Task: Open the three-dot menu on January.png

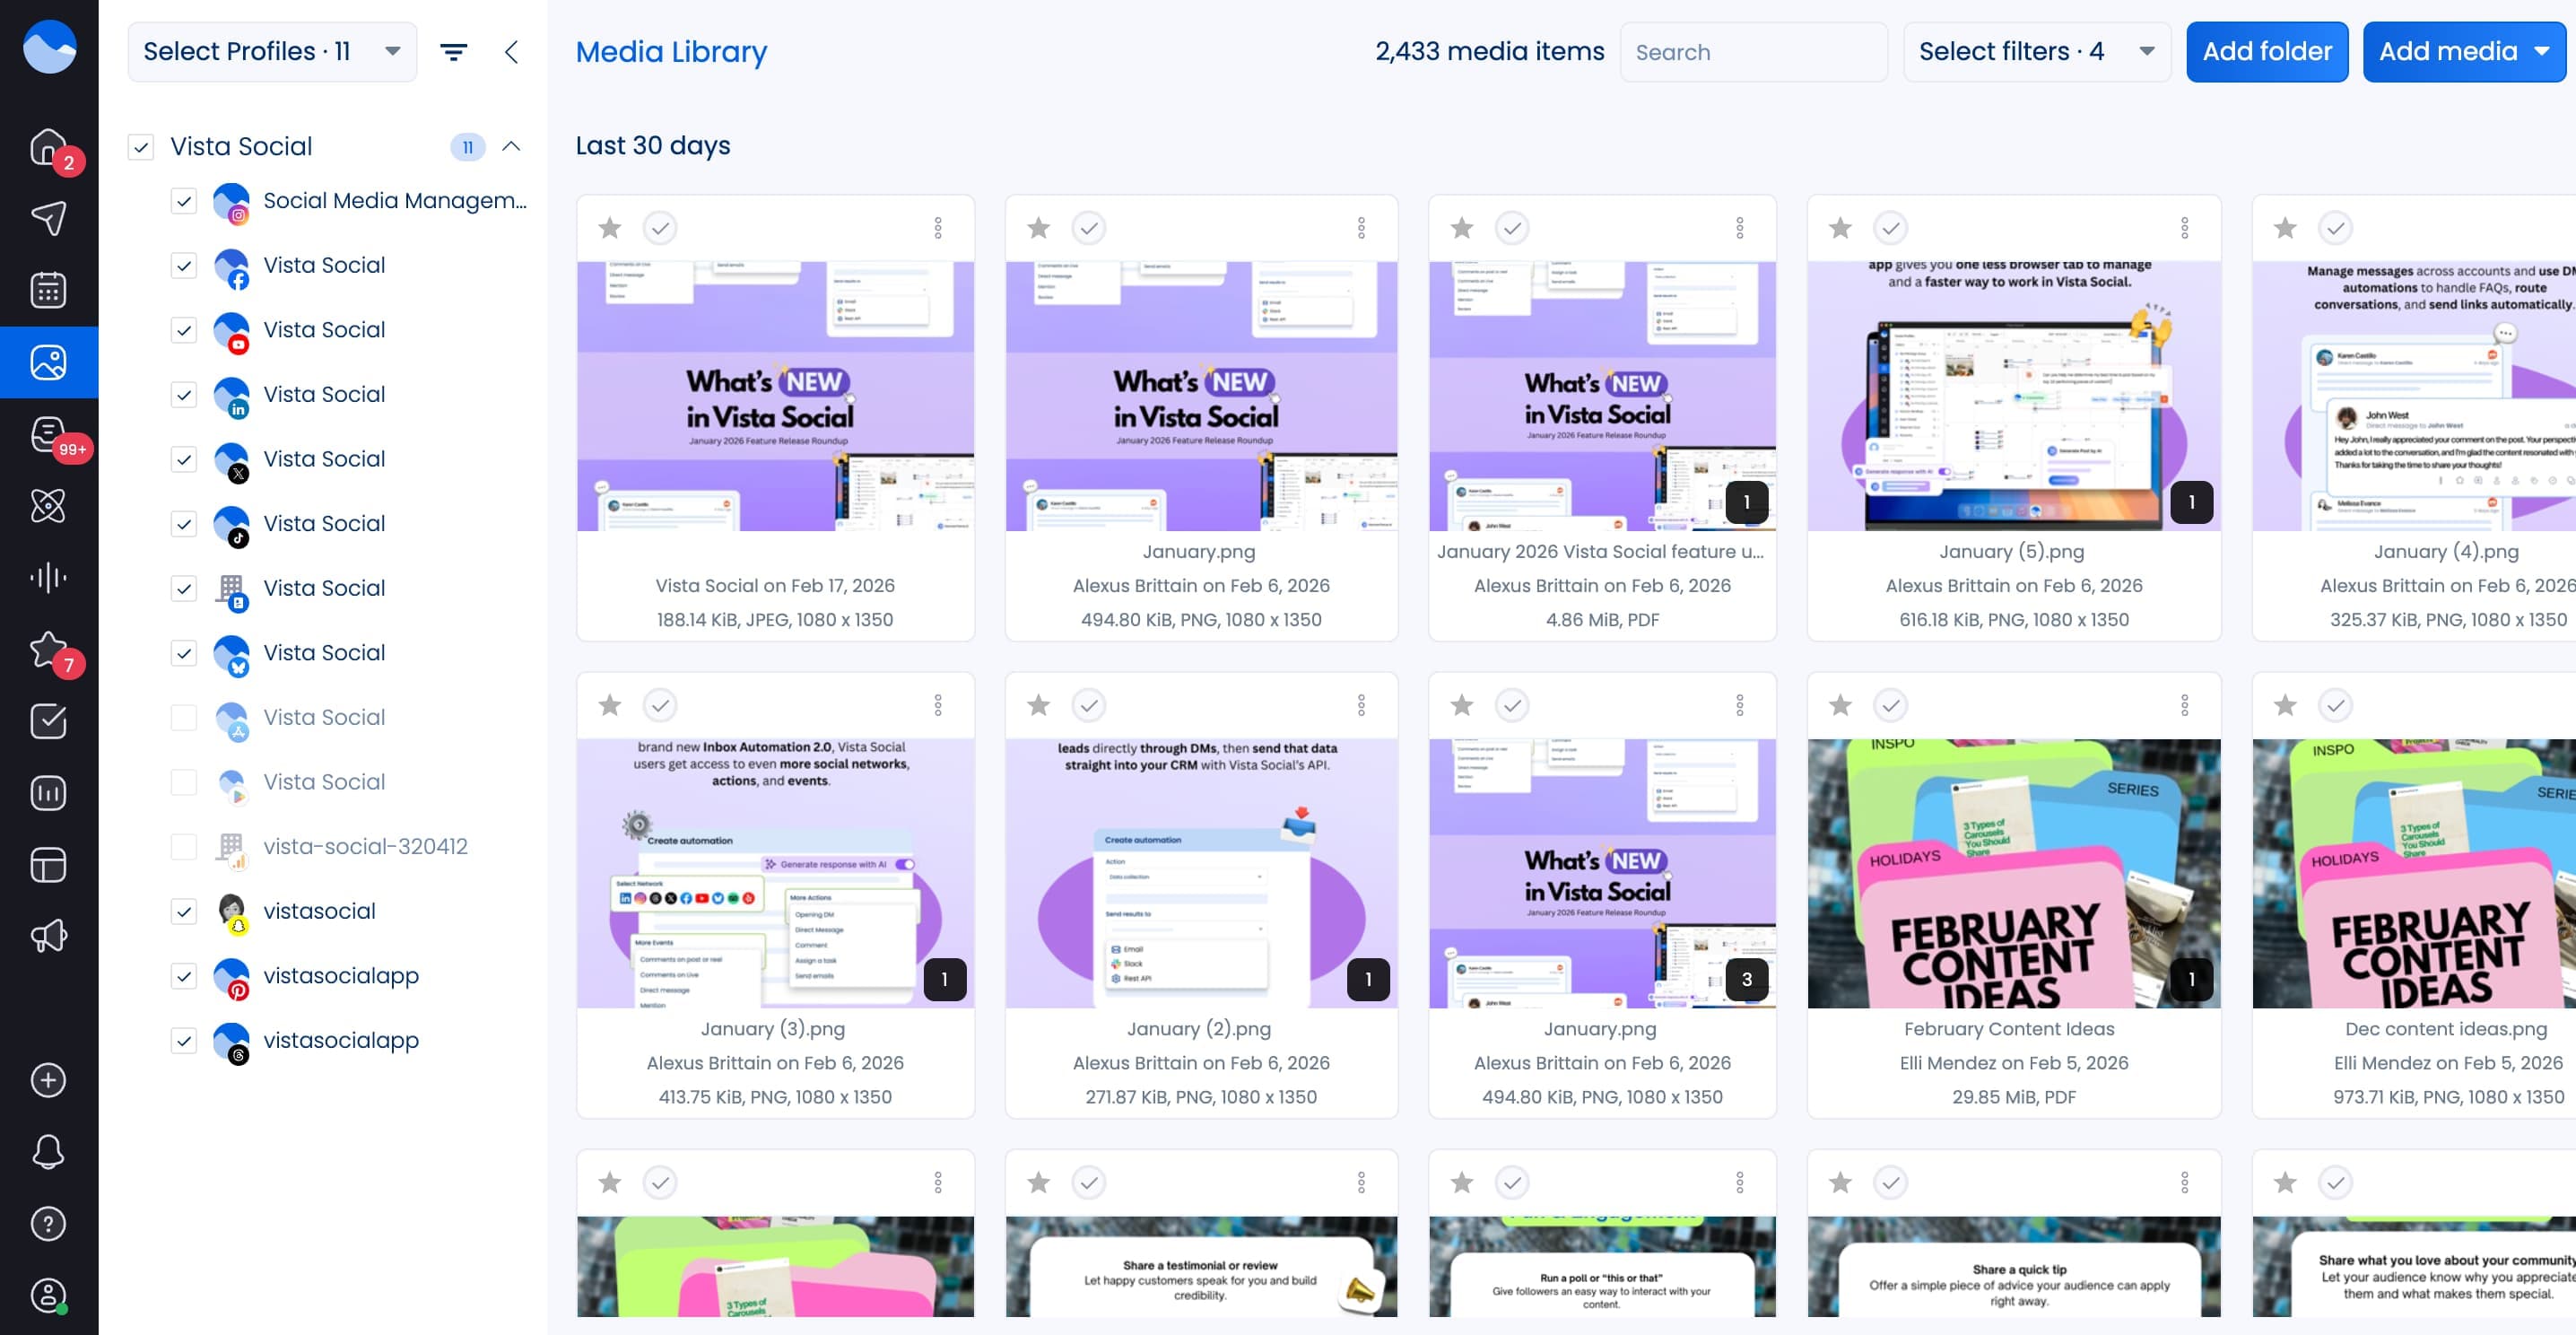Action: [x=1362, y=227]
